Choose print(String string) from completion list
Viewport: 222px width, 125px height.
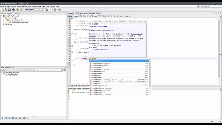pyautogui.click(x=119, y=63)
